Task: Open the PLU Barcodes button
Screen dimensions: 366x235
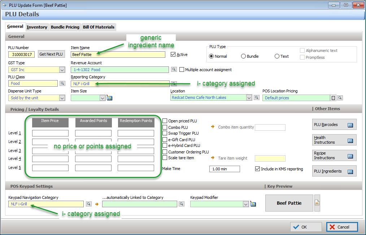Action: pos(334,125)
